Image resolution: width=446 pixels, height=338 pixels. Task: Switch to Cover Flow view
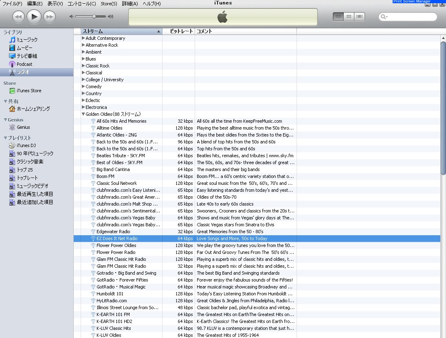(359, 17)
